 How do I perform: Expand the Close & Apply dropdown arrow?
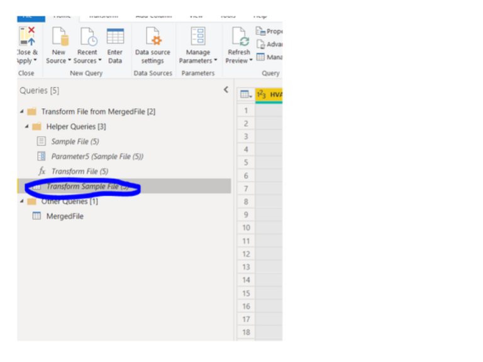coord(35,60)
